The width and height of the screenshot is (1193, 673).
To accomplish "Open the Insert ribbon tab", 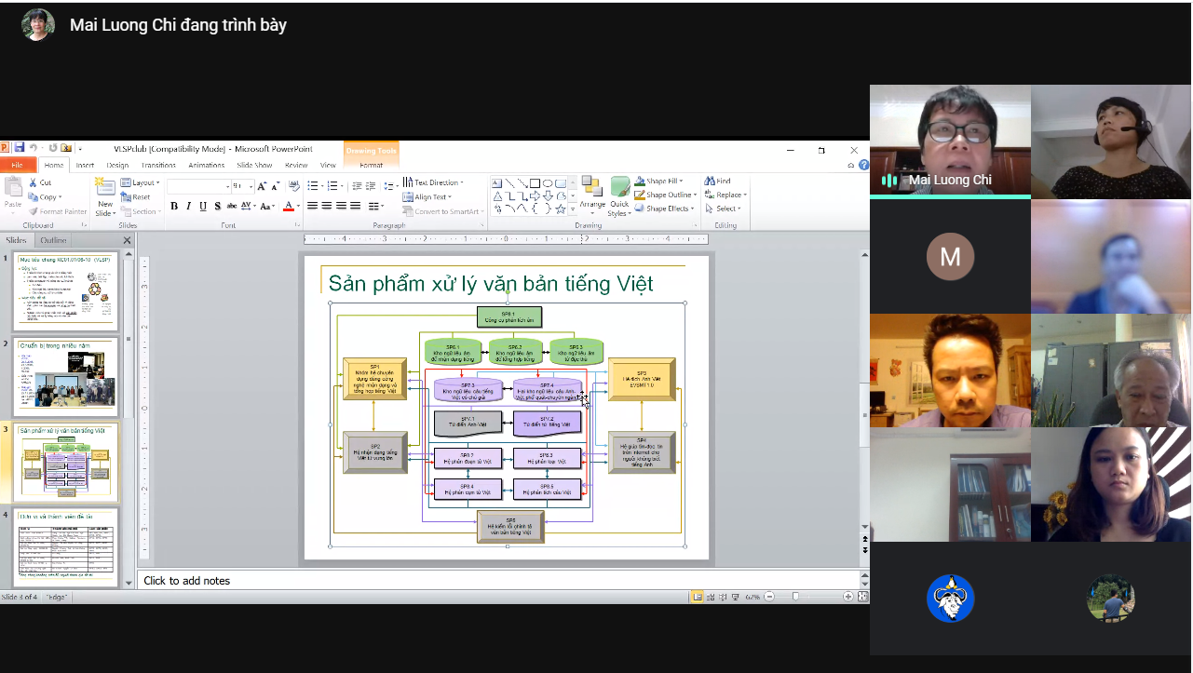I will coord(85,166).
